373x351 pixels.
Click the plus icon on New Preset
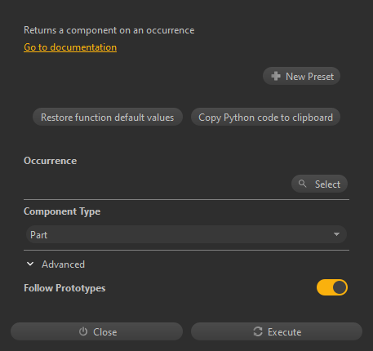coord(276,76)
